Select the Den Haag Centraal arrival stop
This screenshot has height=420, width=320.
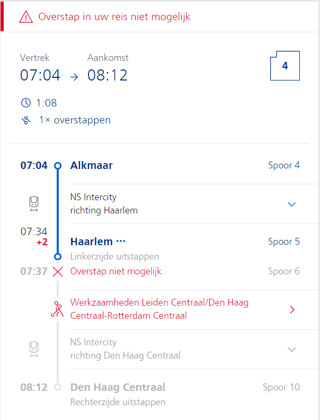pyautogui.click(x=118, y=387)
